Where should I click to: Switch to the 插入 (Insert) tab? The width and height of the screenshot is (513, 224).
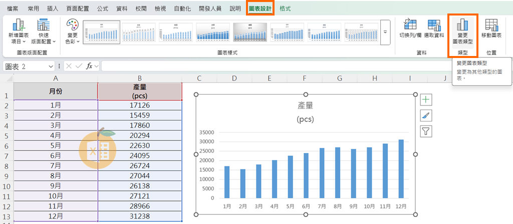click(52, 8)
